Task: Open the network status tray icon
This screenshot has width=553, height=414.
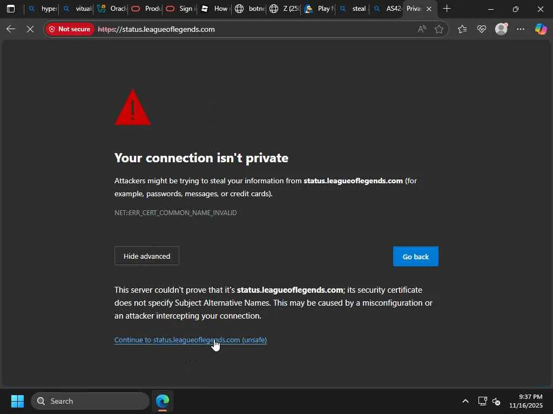Action: pos(482,401)
